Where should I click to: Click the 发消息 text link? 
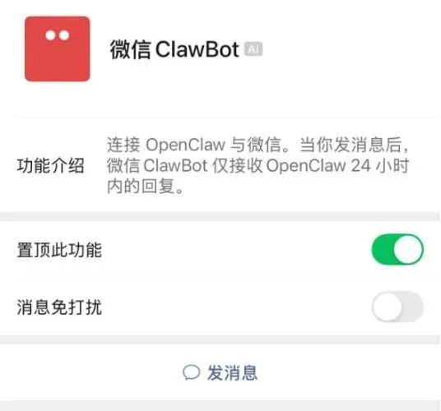(232, 373)
